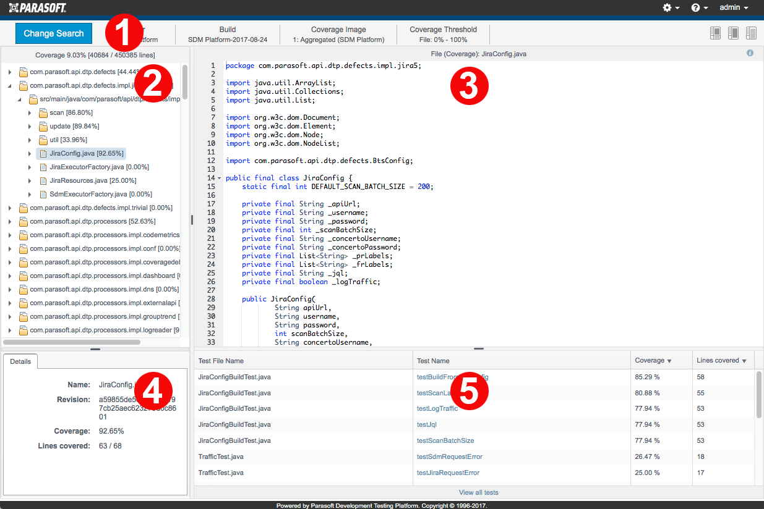This screenshot has height=509, width=764.
Task: Select the rightmost list layout icon
Action: (x=752, y=33)
